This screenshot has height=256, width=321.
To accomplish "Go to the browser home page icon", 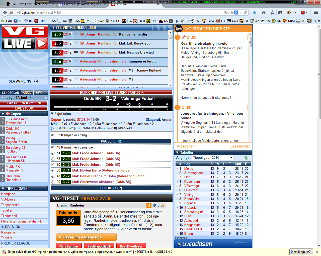I will pos(263,12).
